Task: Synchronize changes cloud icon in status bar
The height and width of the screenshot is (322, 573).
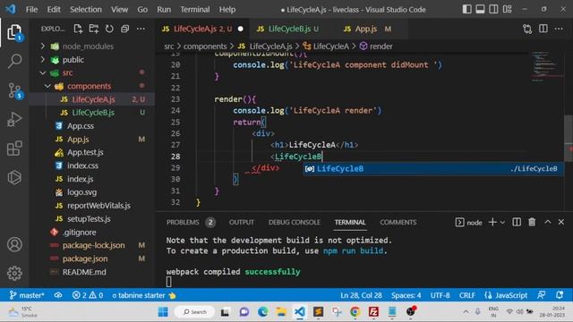Action: click(58, 295)
